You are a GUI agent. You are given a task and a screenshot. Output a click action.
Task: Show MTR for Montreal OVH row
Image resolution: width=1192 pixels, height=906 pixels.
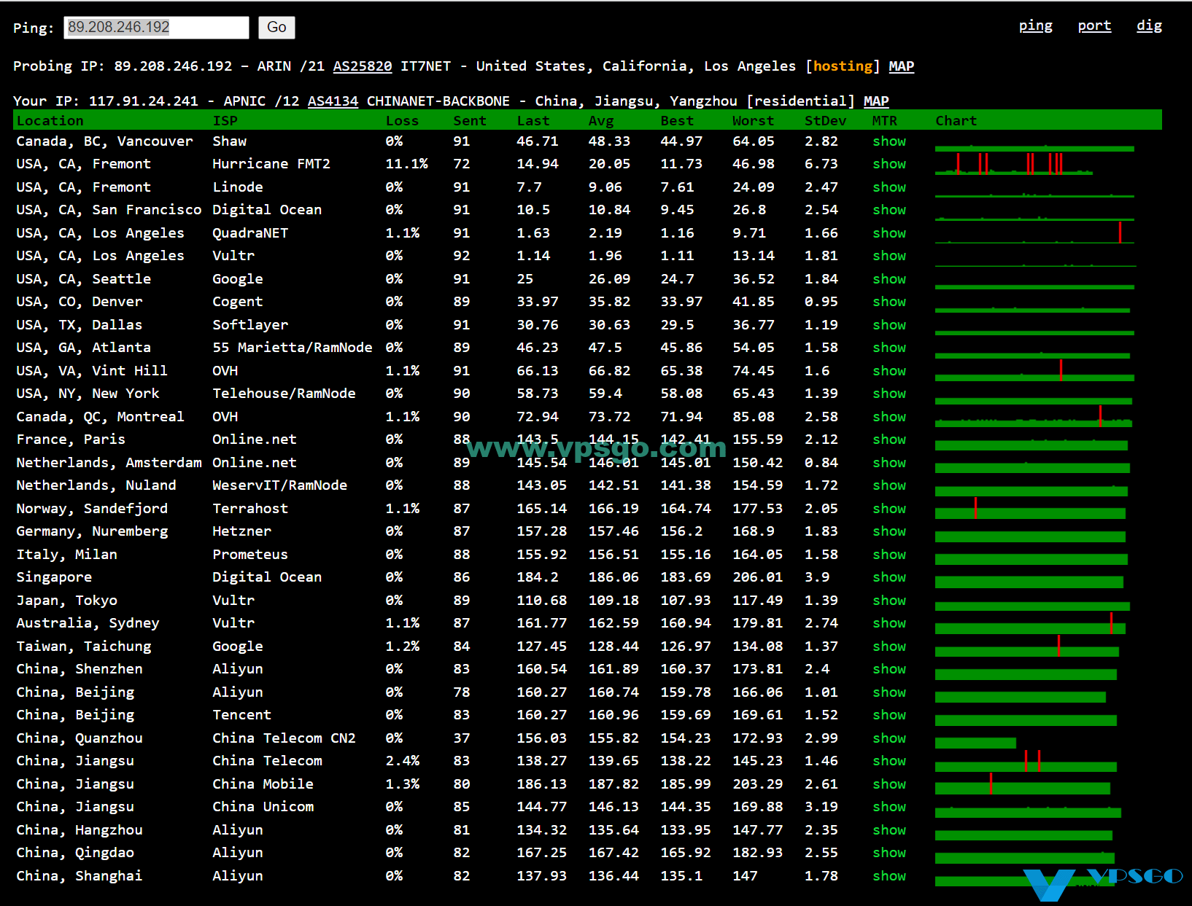point(889,417)
